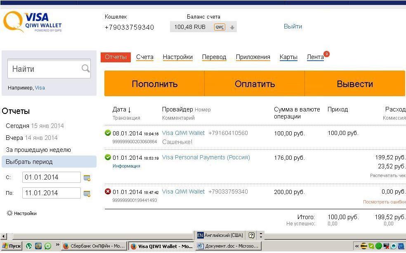406x253 pixels.
Task: Click the 176,00 руб. amount
Action: tap(290, 158)
